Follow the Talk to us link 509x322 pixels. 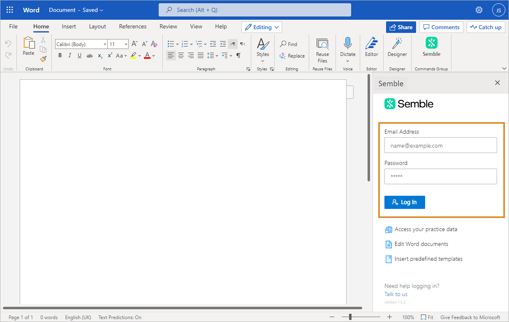396,294
